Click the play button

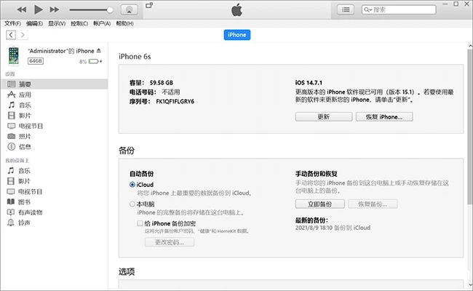coord(38,9)
